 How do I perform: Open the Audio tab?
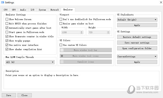pos(23,10)
